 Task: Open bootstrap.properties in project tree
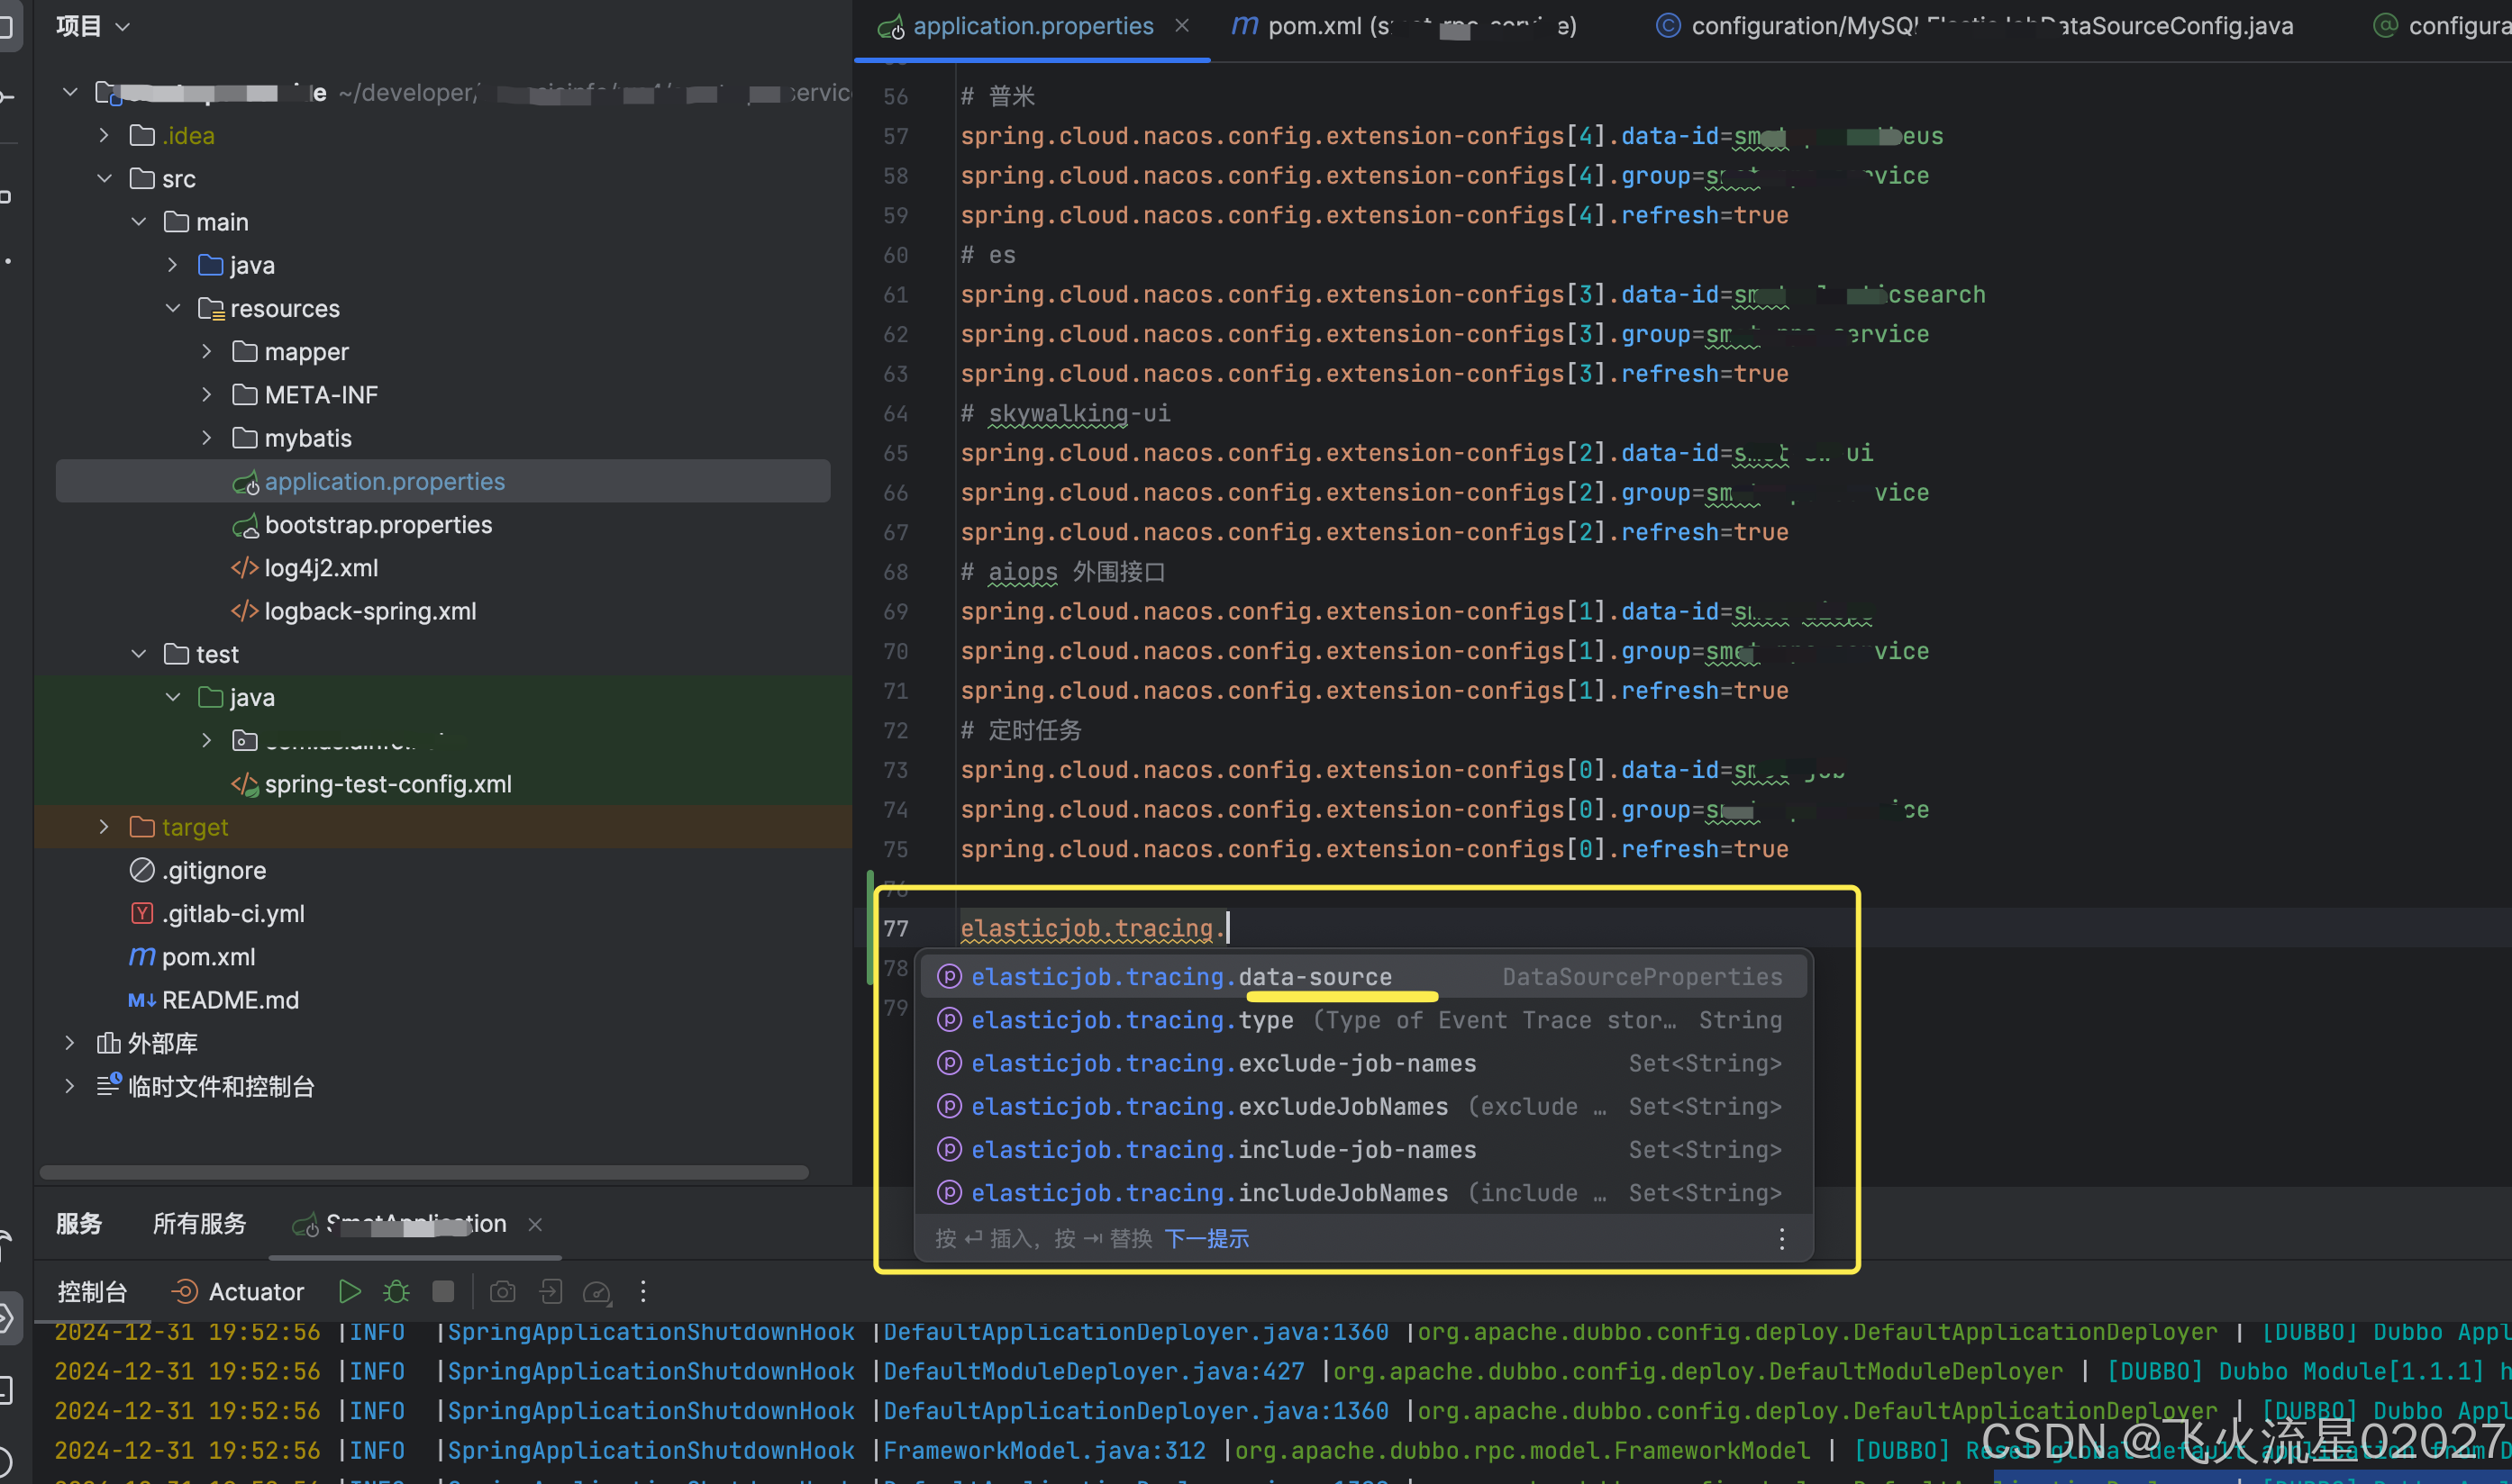(x=378, y=525)
